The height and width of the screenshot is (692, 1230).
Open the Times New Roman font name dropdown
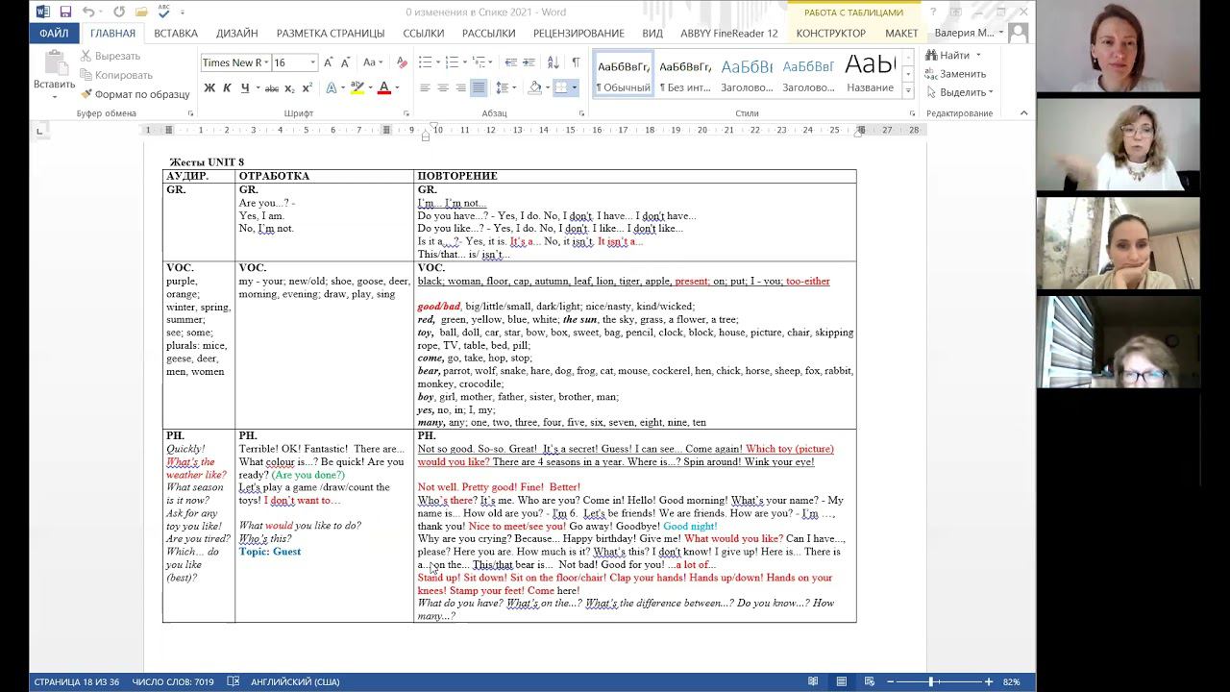tap(266, 62)
